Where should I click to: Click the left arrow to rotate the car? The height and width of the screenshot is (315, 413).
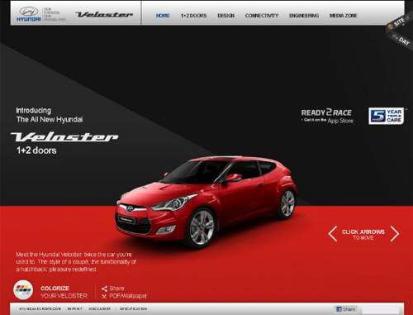(333, 234)
